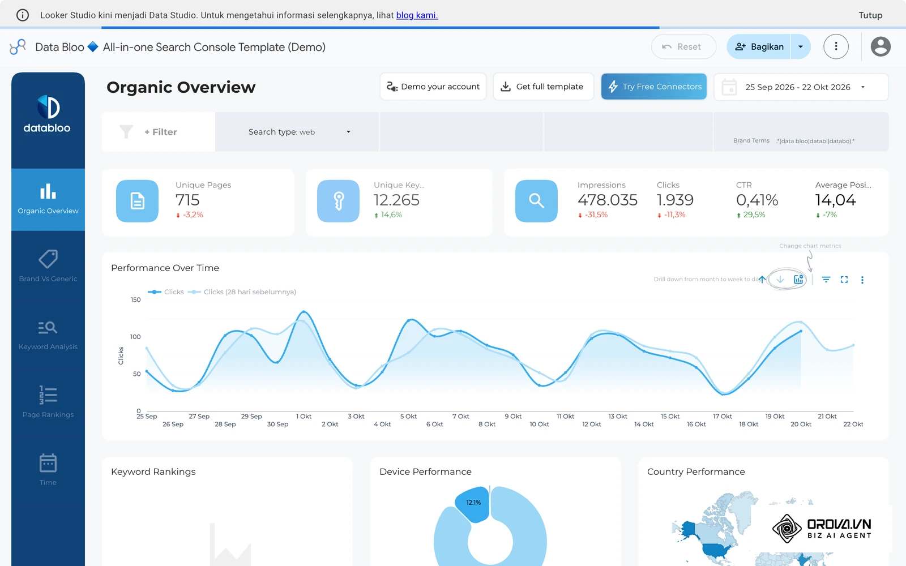Image resolution: width=906 pixels, height=566 pixels.
Task: Click the Average Position value 14,04
Action: point(835,200)
